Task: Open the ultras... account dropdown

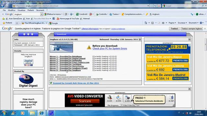Action: coord(201,14)
